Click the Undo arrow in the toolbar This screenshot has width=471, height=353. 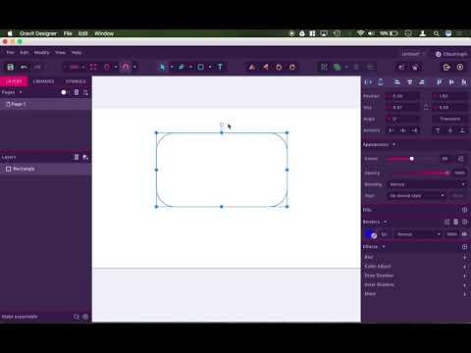pos(24,67)
